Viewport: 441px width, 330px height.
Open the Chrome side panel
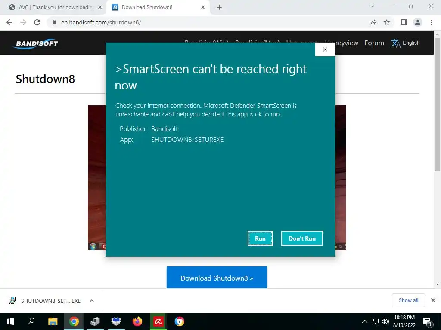pos(404,22)
